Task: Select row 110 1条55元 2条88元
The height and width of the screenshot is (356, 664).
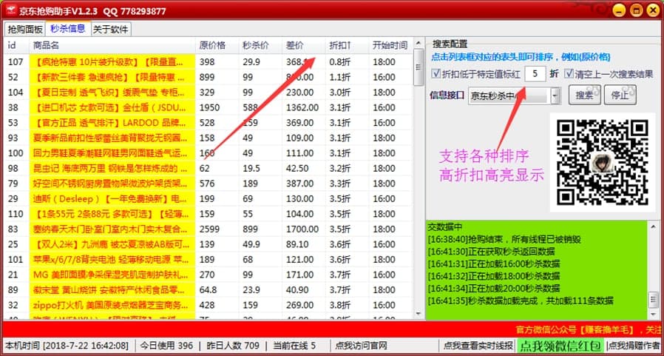Action: 208,214
